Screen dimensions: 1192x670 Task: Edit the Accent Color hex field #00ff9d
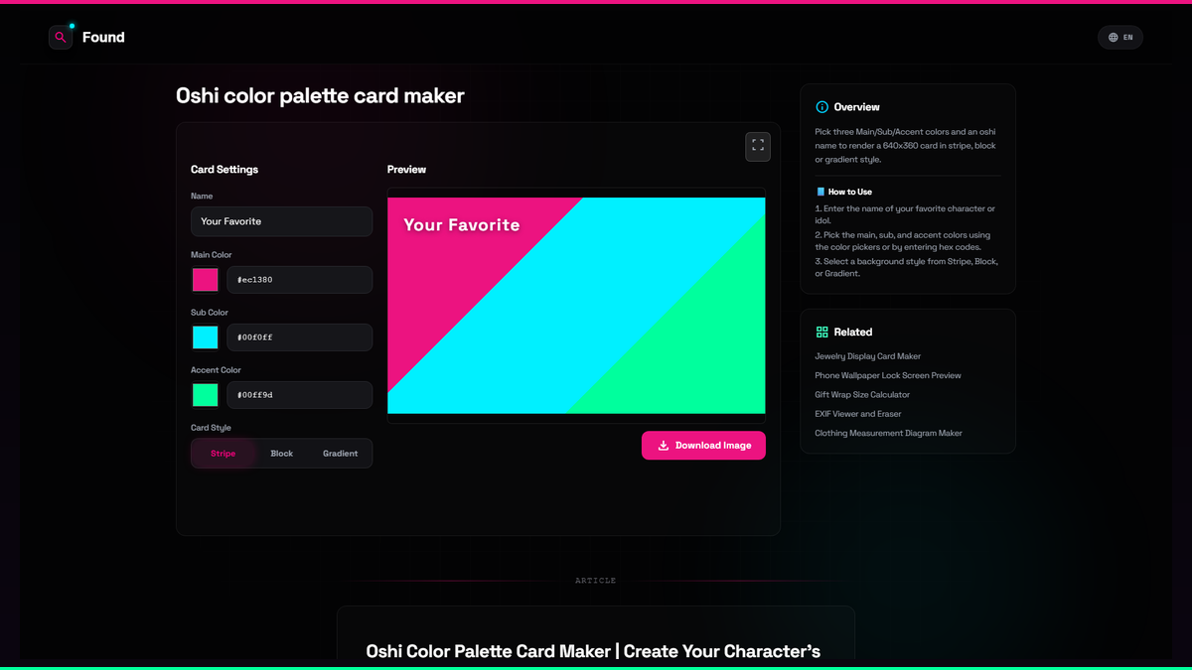(x=299, y=395)
